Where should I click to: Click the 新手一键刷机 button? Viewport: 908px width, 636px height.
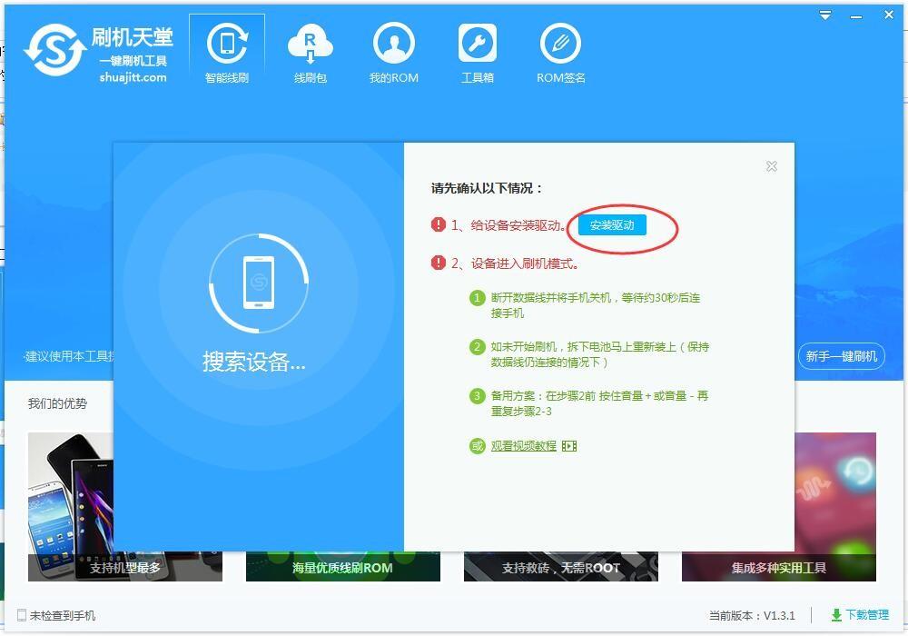(841, 356)
